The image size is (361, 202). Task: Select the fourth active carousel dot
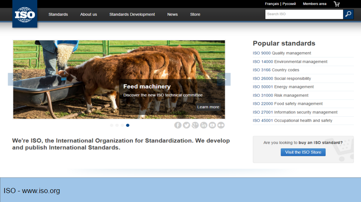pos(128,125)
